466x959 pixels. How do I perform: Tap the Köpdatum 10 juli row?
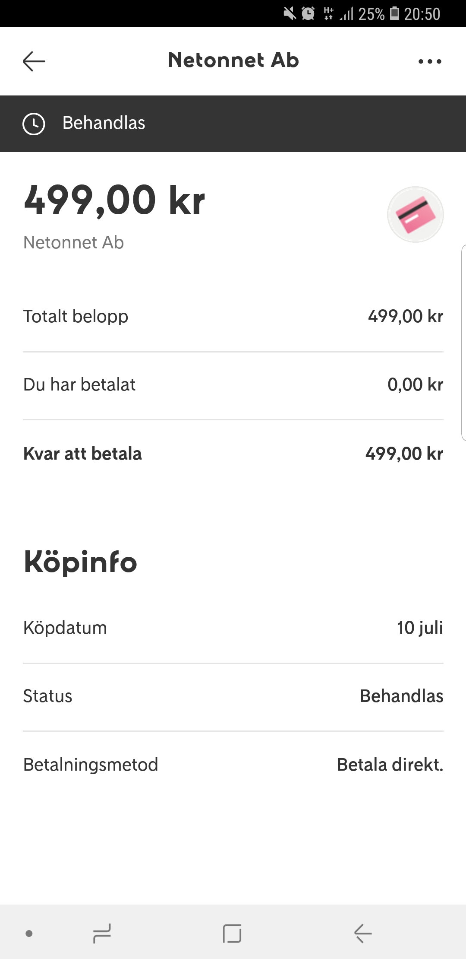click(233, 628)
